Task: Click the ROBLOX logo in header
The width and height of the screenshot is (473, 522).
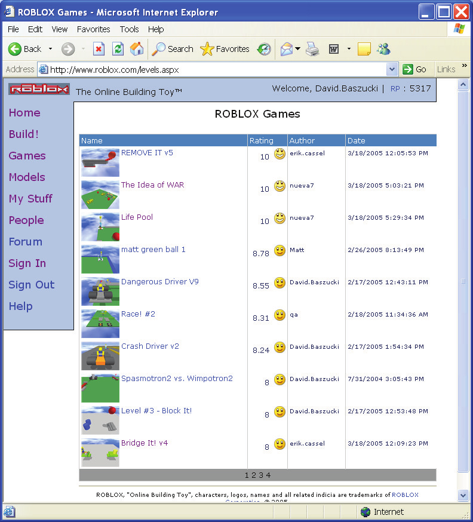Action: [39, 89]
